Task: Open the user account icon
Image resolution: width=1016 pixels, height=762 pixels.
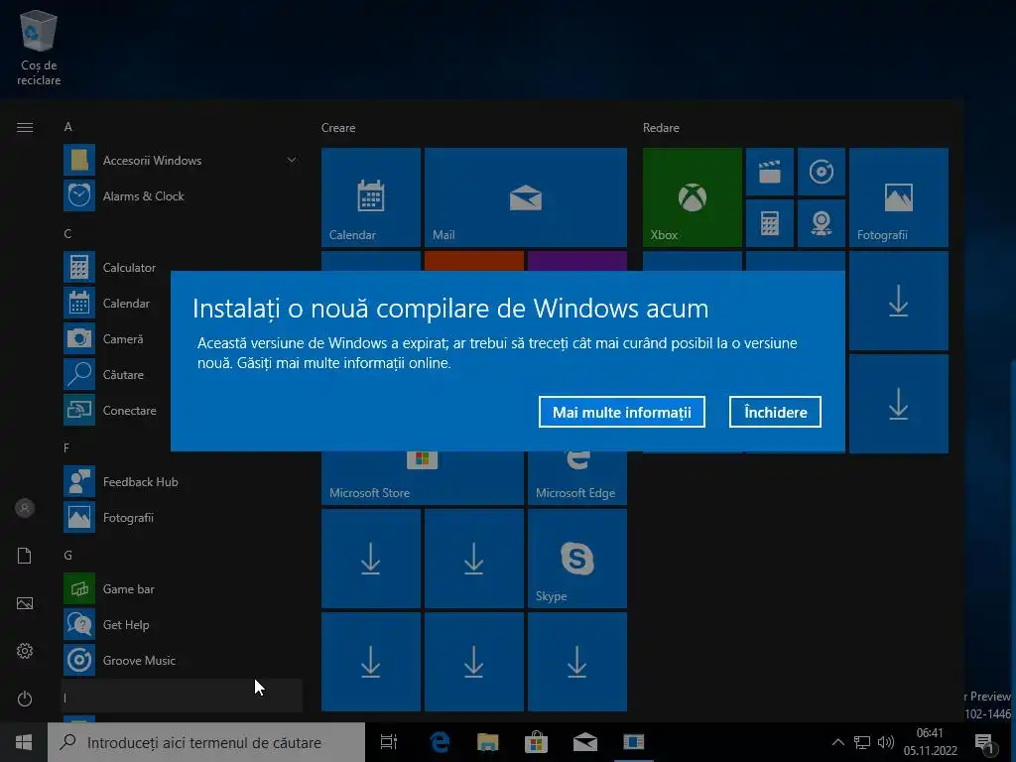Action: [25, 508]
